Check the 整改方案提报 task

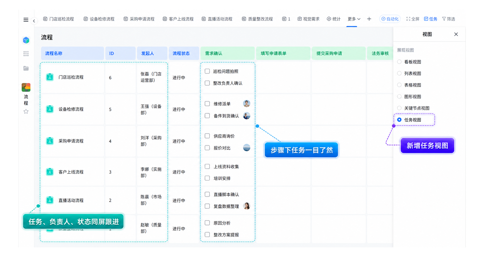pyautogui.click(x=207, y=235)
